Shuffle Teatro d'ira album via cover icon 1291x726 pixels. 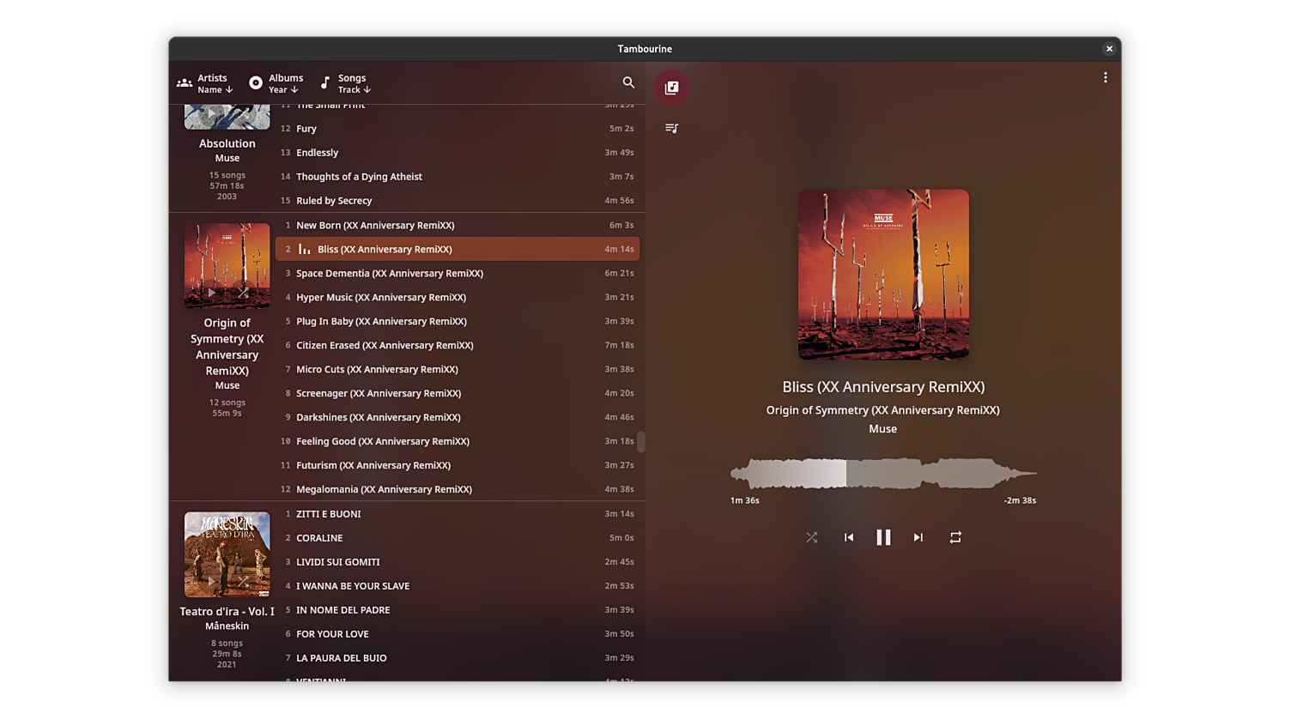click(x=243, y=581)
